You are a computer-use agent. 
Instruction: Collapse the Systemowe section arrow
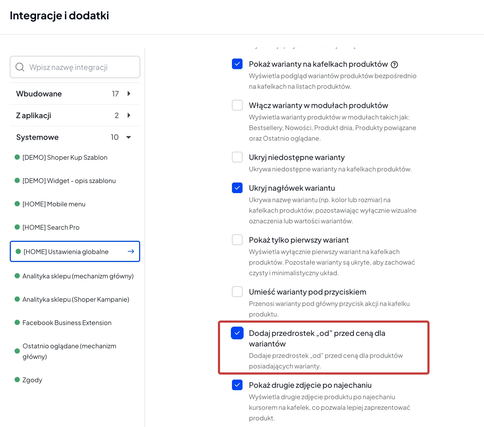coord(129,137)
